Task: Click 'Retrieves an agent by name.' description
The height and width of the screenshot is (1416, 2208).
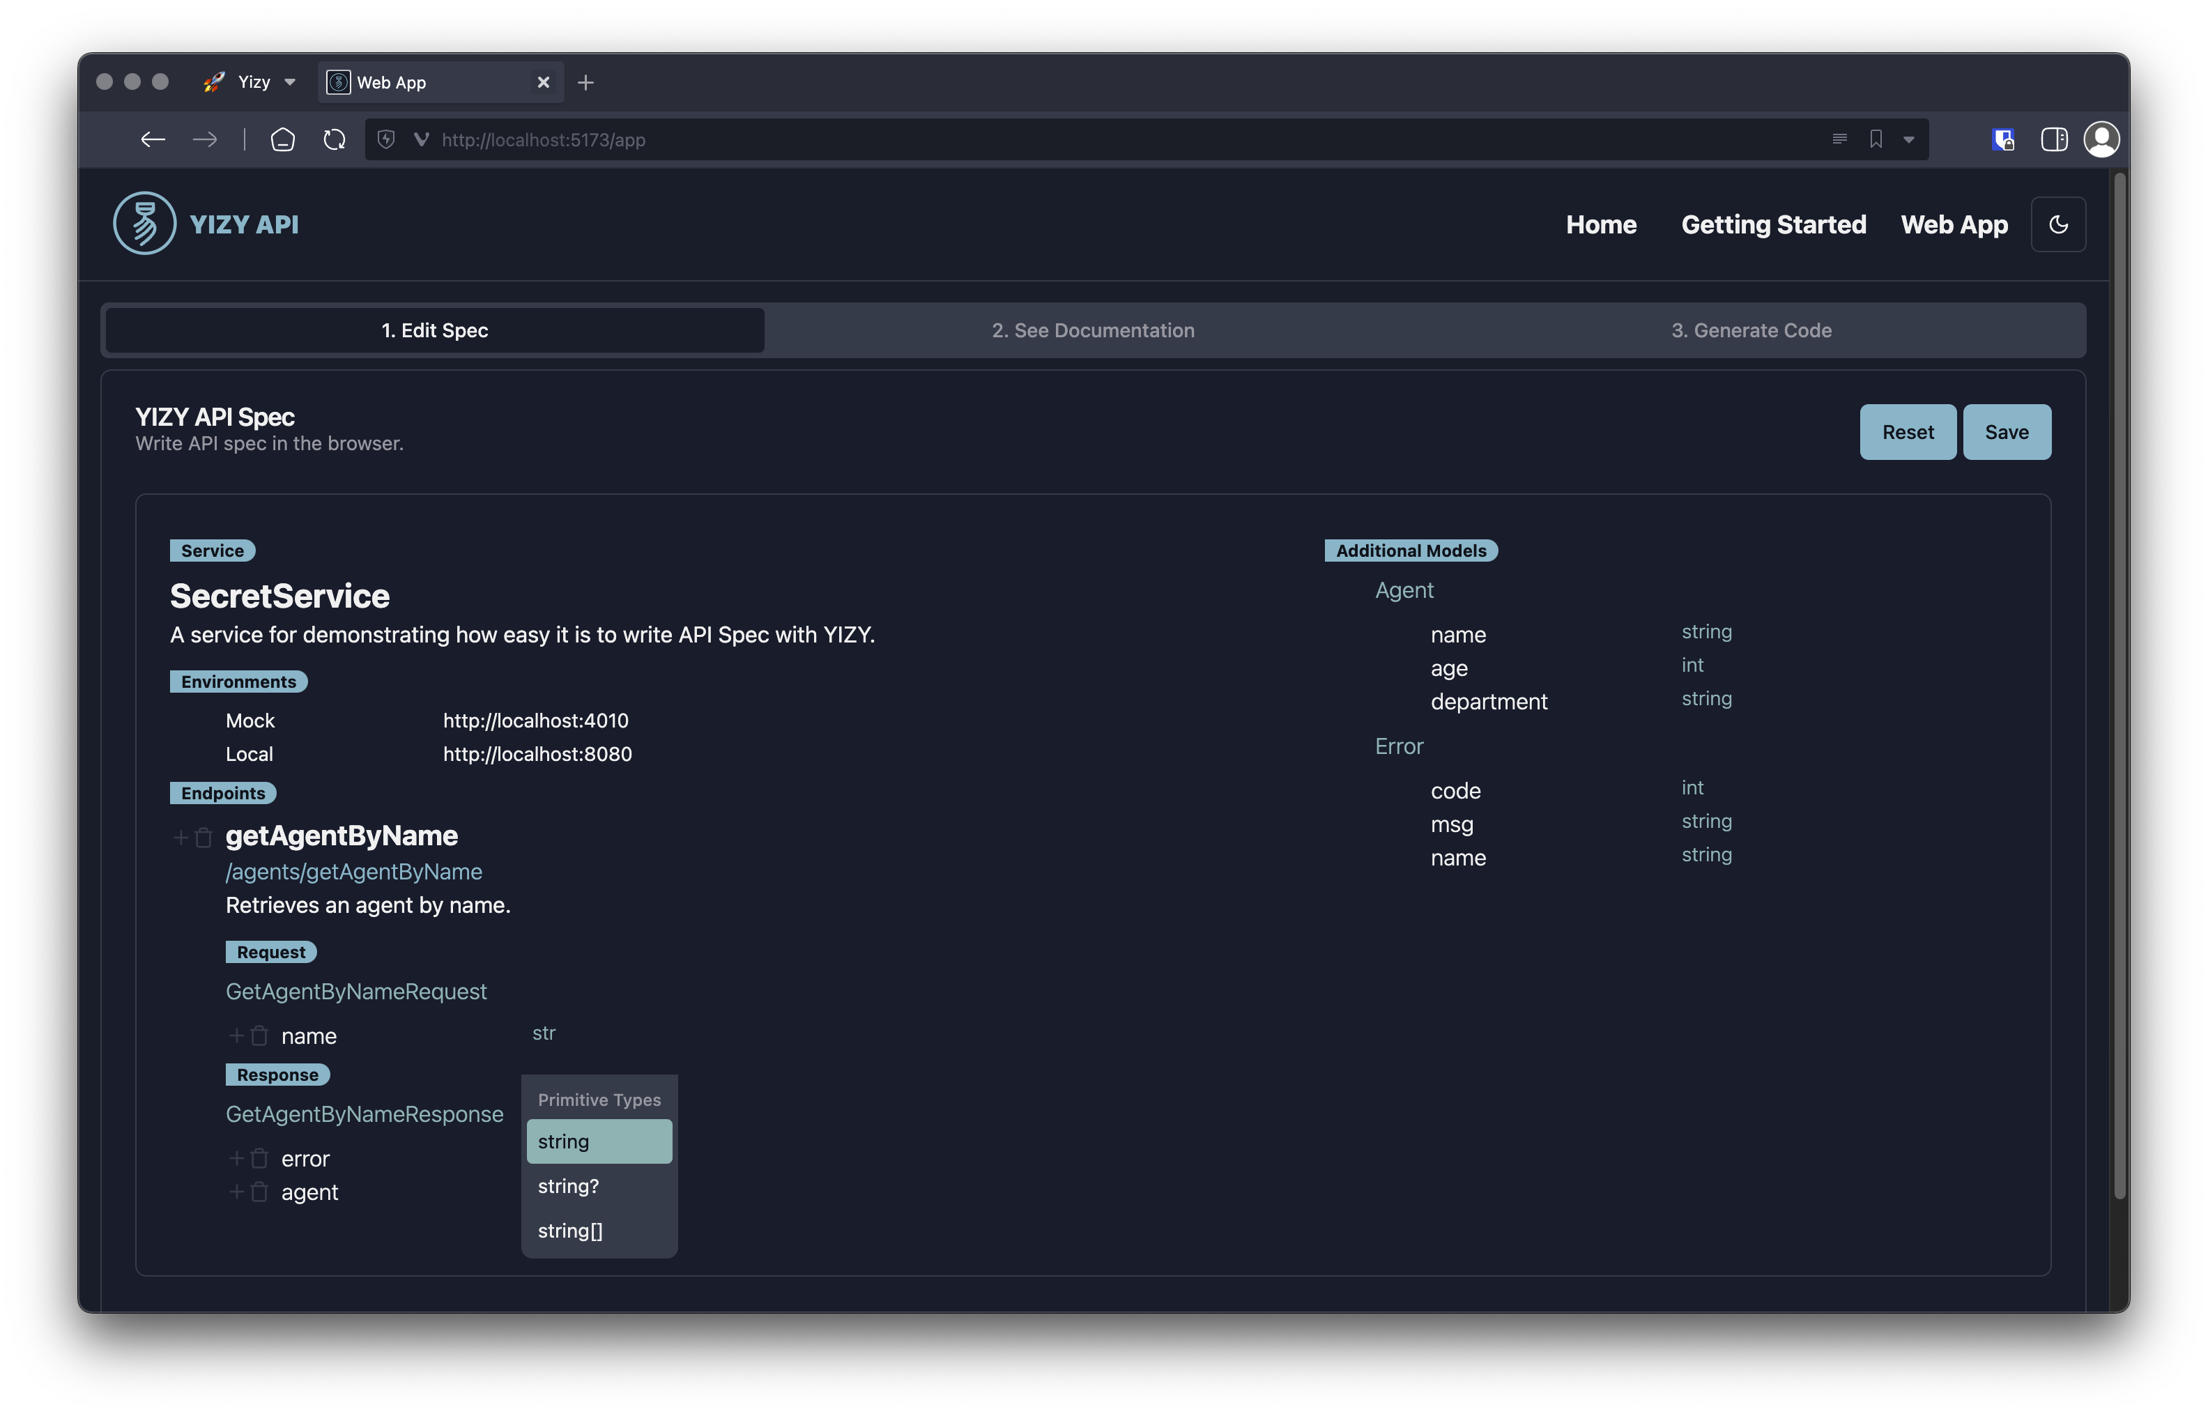Action: click(368, 906)
